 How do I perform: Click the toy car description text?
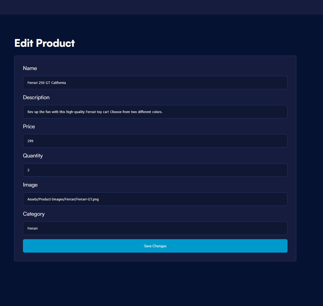[x=95, y=112]
